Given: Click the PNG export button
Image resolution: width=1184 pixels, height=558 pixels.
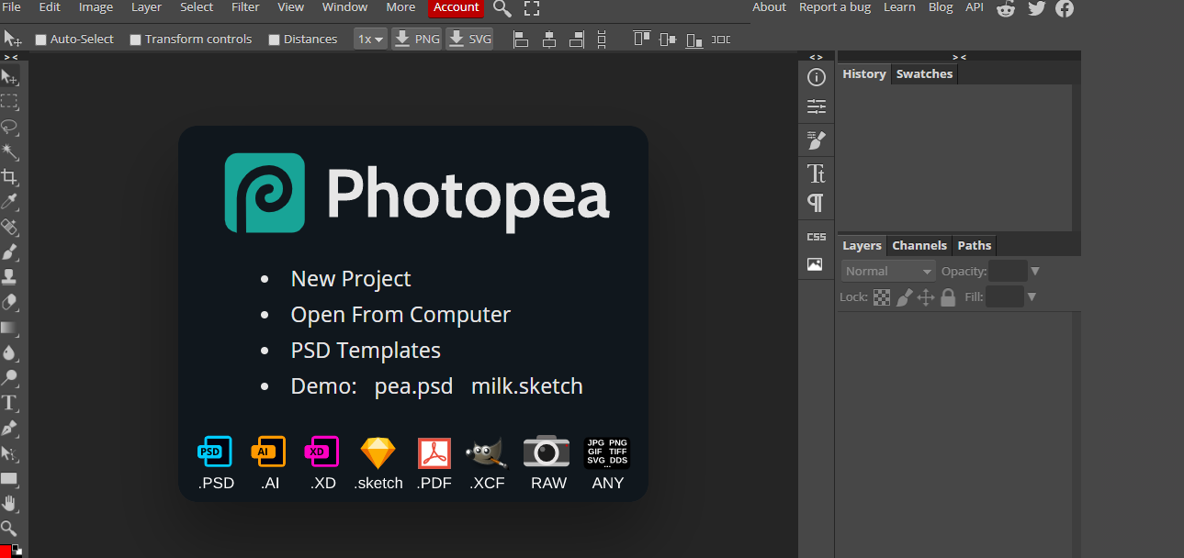Looking at the screenshot, I should click(x=417, y=39).
